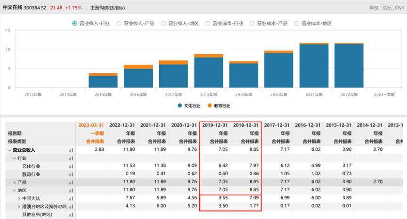This screenshot has width=407, height=219.
Task: Collapse the 营业总收入 tree row
Action: 9,150
